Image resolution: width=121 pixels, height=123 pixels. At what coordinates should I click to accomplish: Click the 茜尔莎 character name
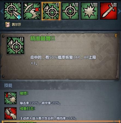click(16, 24)
